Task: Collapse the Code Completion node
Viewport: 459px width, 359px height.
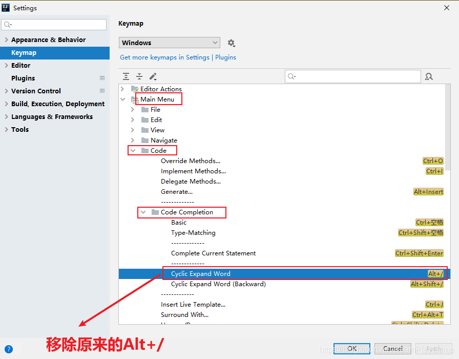Action: pyautogui.click(x=143, y=212)
